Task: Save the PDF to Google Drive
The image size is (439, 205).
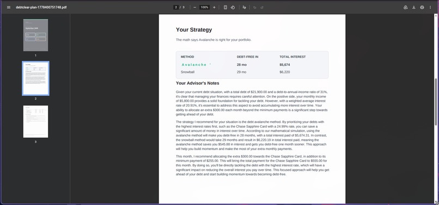Action: (405, 7)
